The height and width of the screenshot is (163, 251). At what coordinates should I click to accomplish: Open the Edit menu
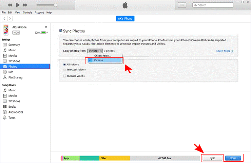tap(10, 13)
